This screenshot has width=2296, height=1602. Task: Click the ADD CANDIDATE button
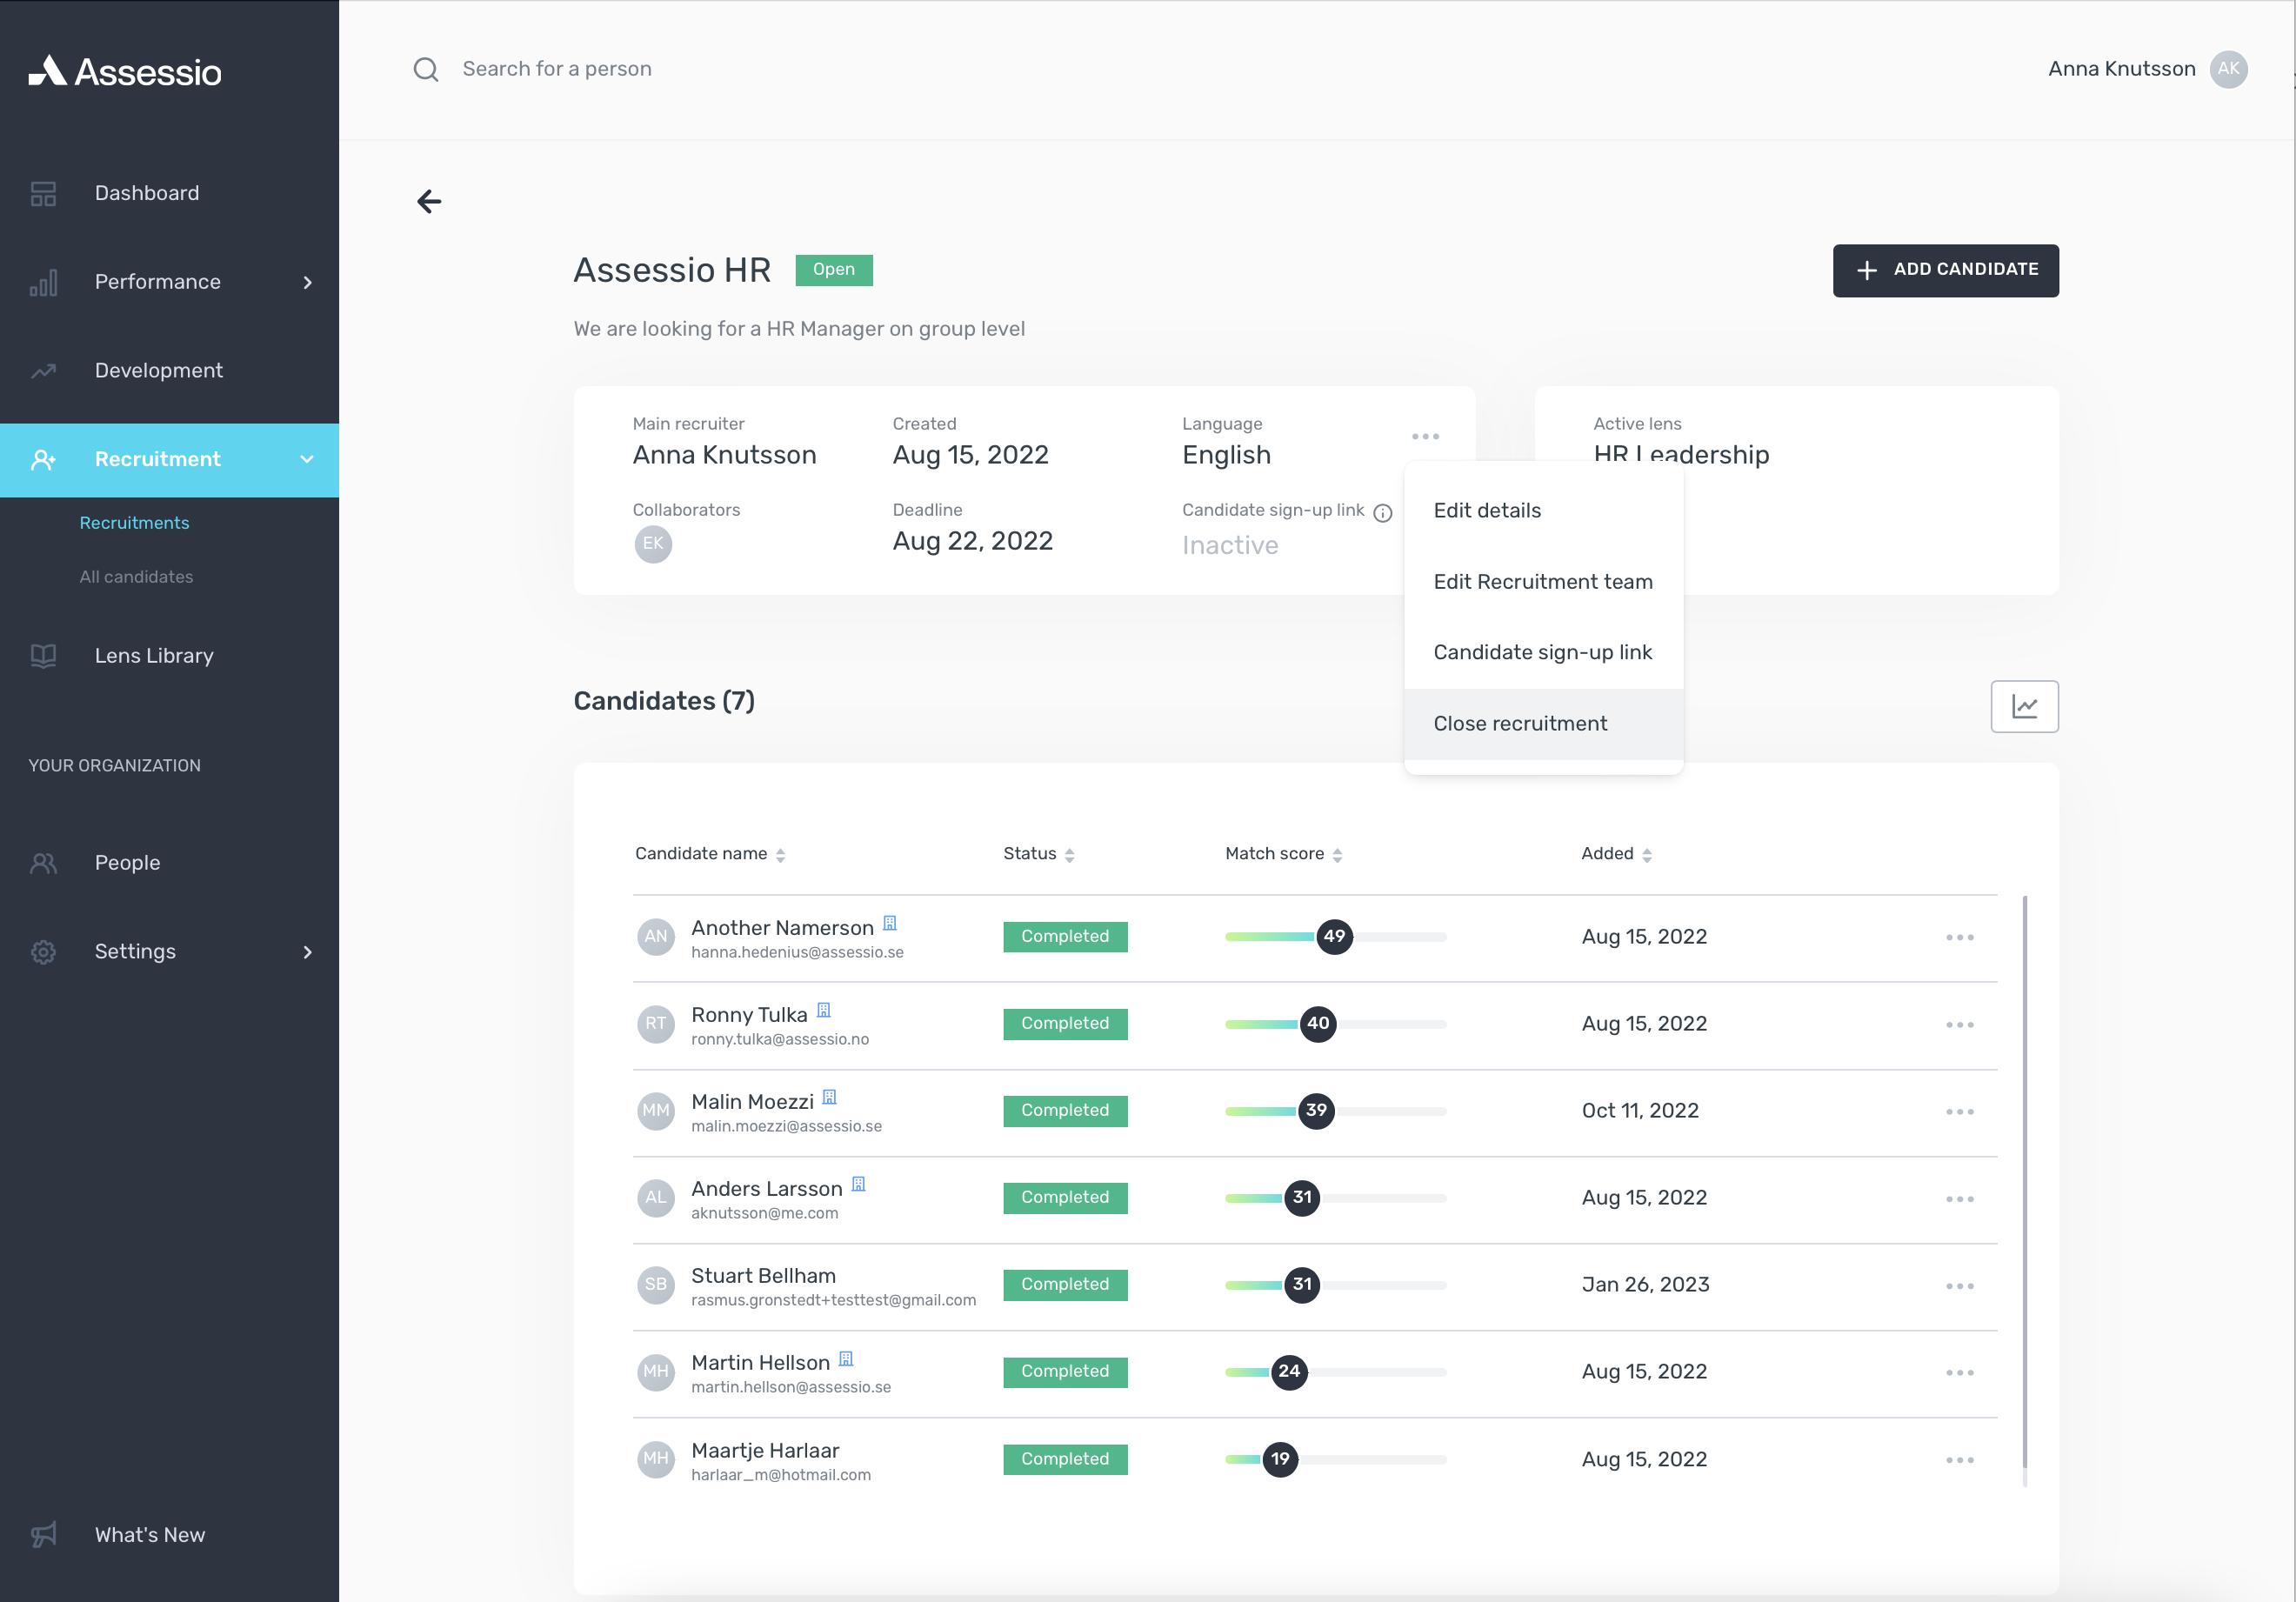pos(1945,270)
